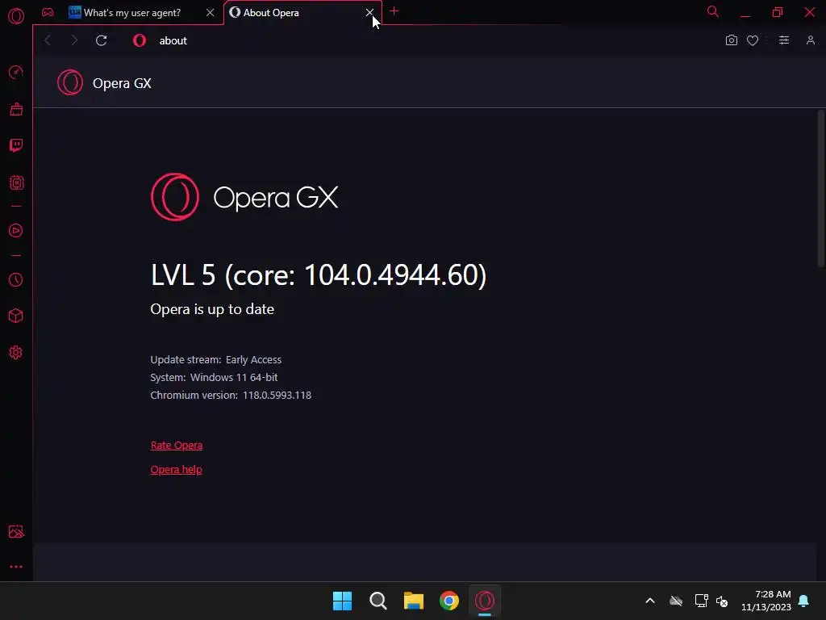Image resolution: width=826 pixels, height=620 pixels.
Task: Open Extensions cube sidebar icon
Action: tap(16, 316)
